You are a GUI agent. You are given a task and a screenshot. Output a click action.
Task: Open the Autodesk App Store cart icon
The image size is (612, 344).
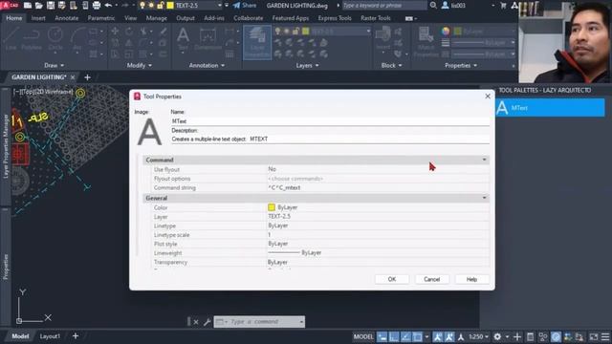tap(503, 5)
